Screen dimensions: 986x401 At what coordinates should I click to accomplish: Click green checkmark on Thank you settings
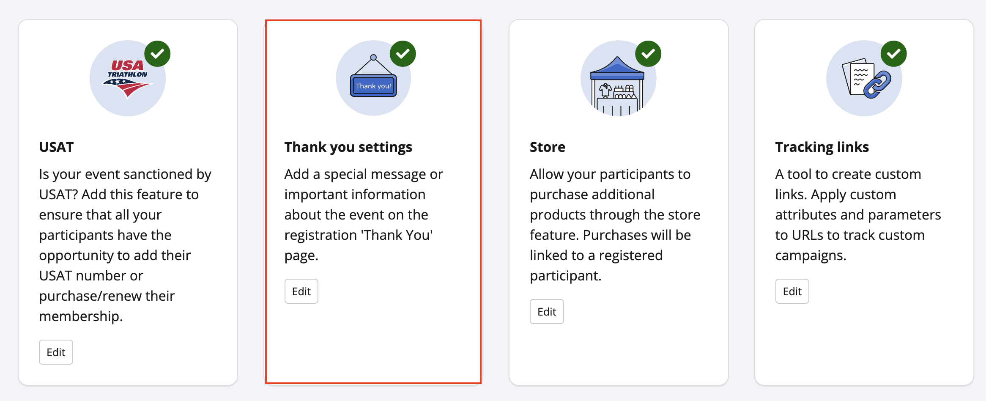[403, 54]
